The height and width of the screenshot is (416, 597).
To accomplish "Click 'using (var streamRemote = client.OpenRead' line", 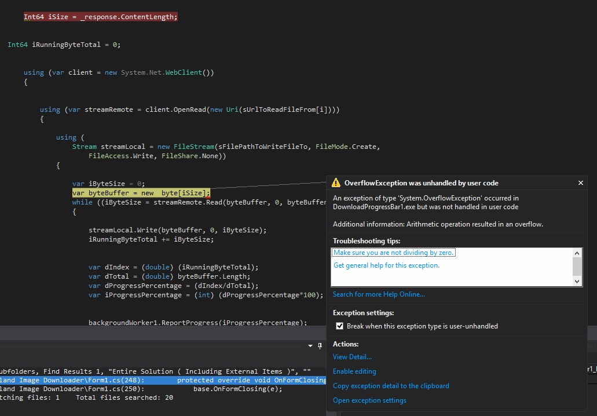I will click(x=189, y=110).
